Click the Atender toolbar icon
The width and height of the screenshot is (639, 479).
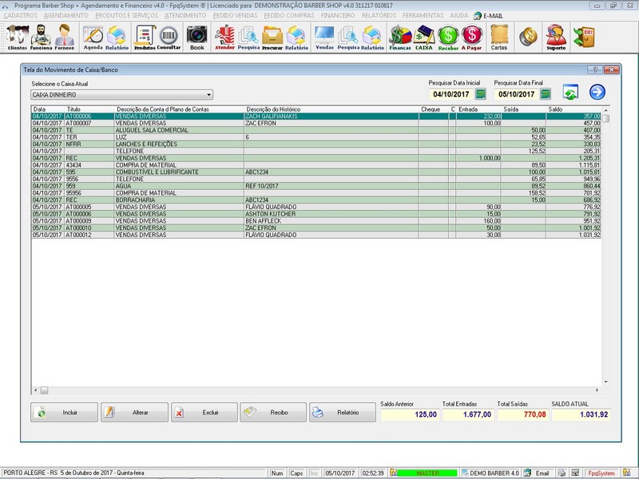(x=224, y=37)
